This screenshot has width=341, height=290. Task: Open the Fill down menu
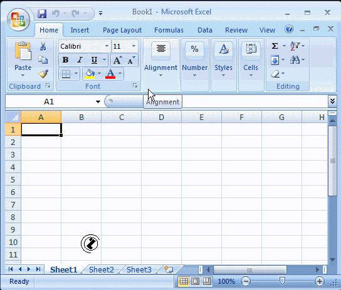(277, 60)
